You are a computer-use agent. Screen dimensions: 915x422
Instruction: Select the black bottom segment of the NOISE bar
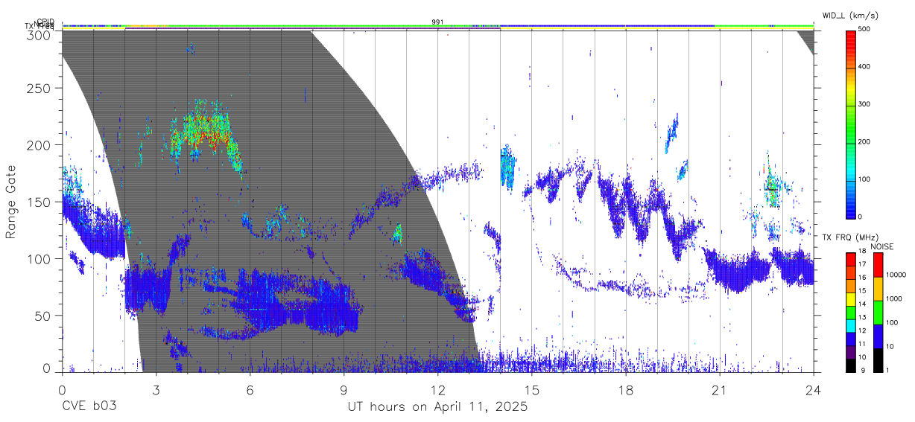877,359
